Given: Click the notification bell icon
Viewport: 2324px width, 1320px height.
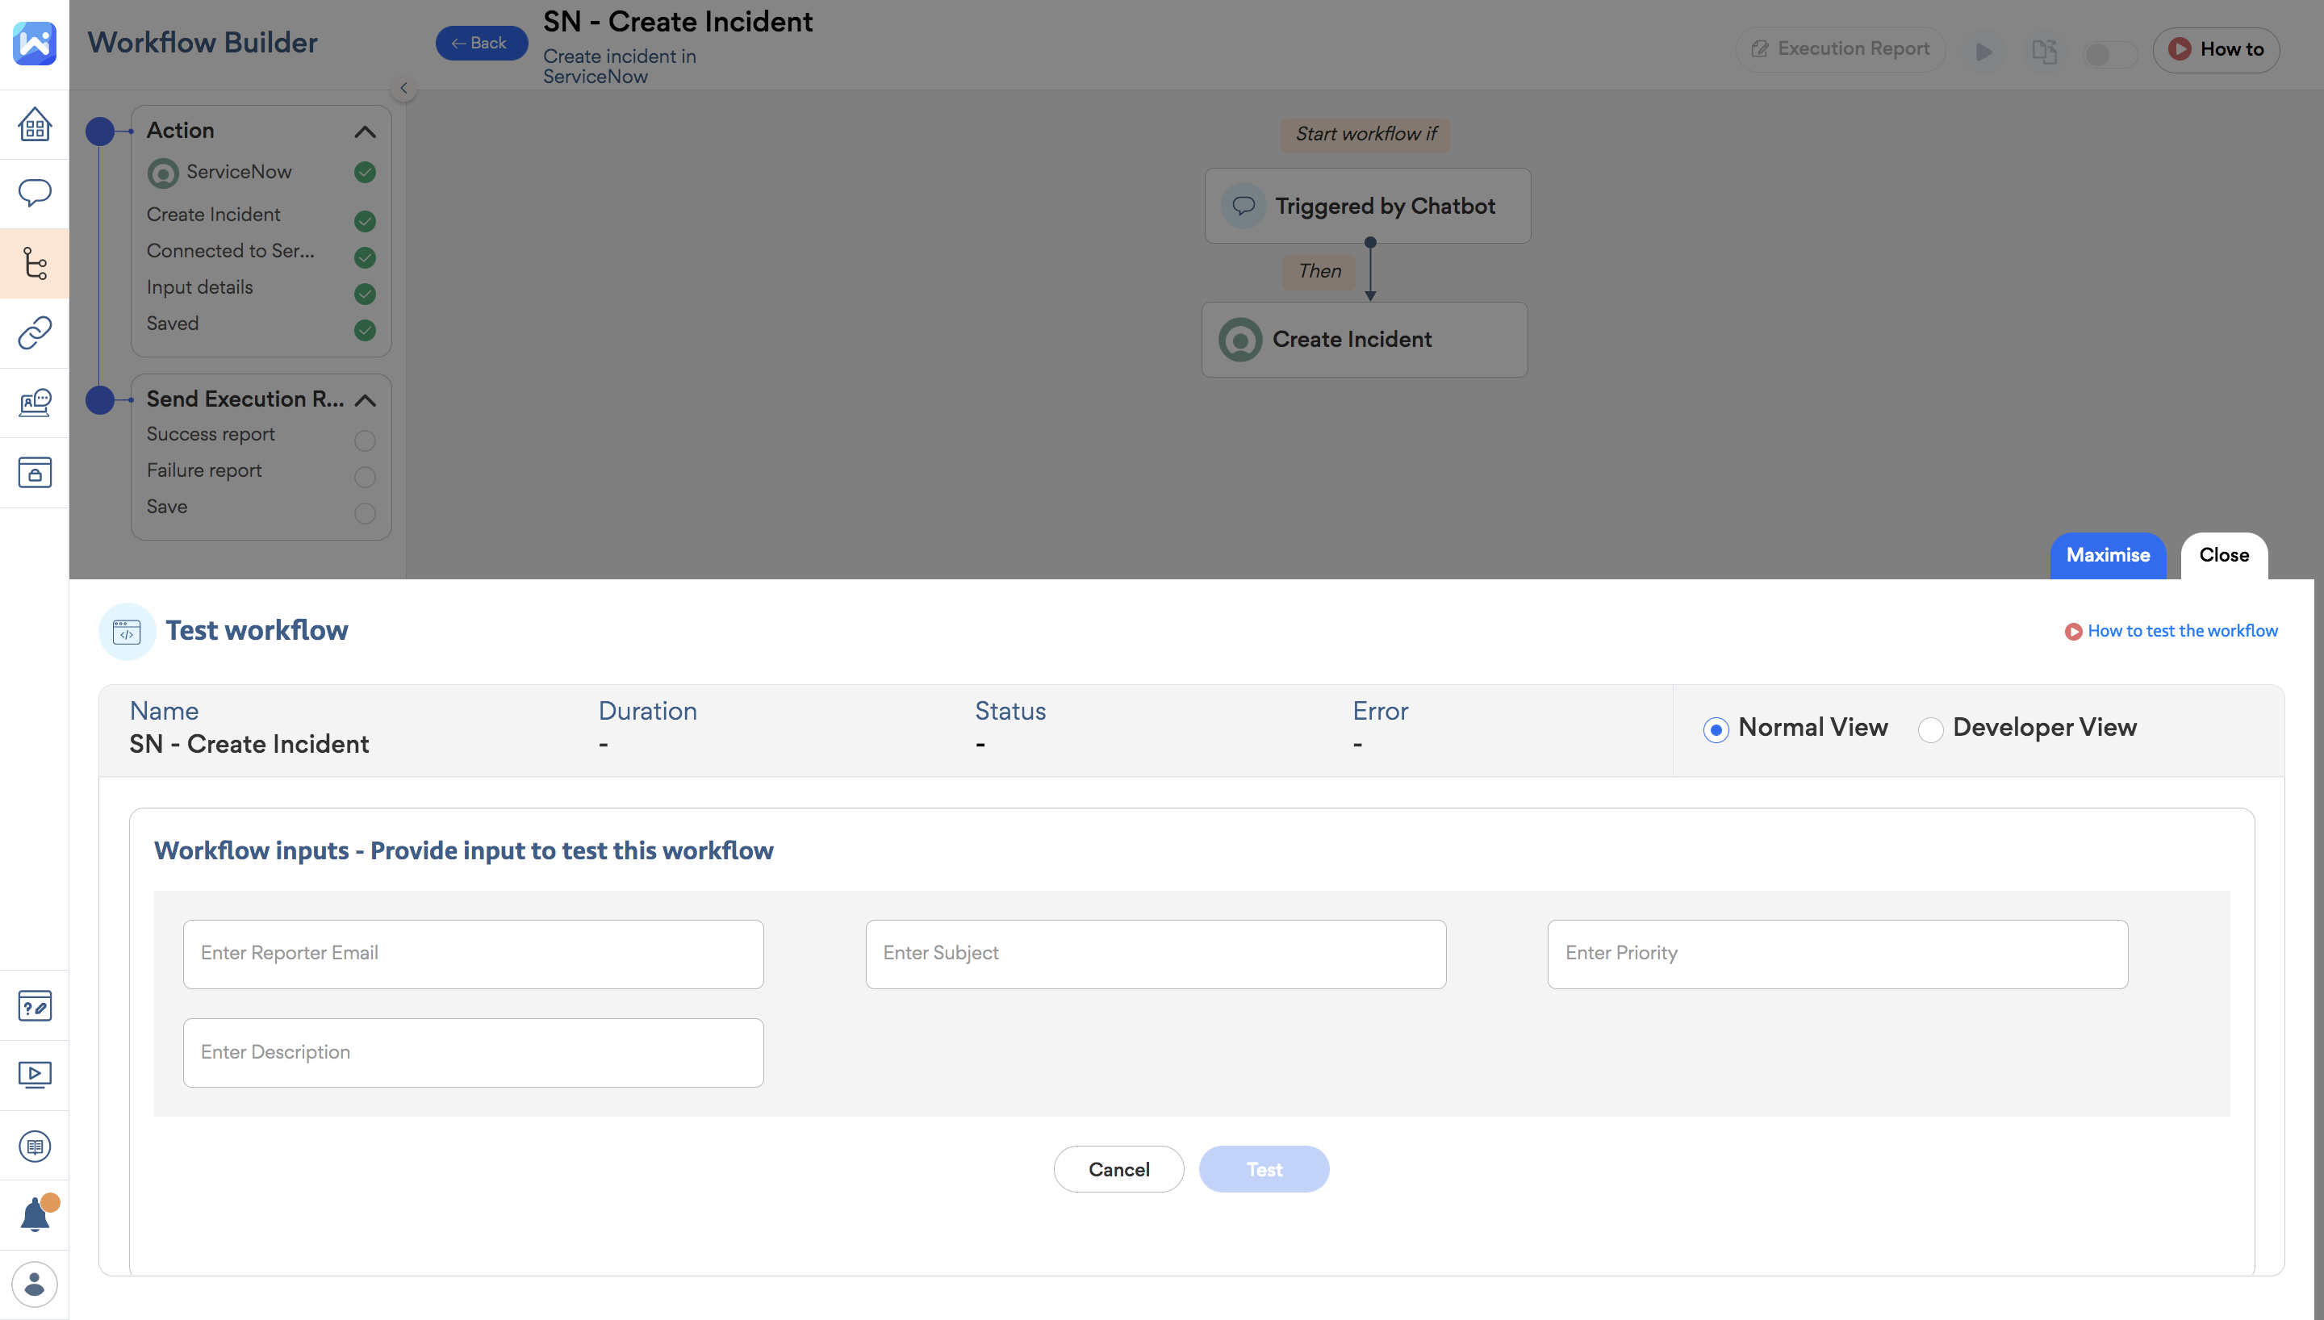Looking at the screenshot, I should tap(35, 1215).
